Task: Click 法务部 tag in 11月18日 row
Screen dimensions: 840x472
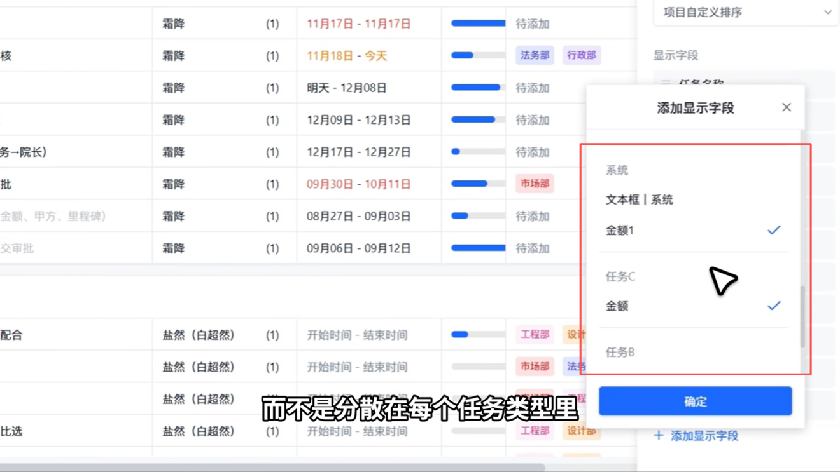Action: (535, 55)
